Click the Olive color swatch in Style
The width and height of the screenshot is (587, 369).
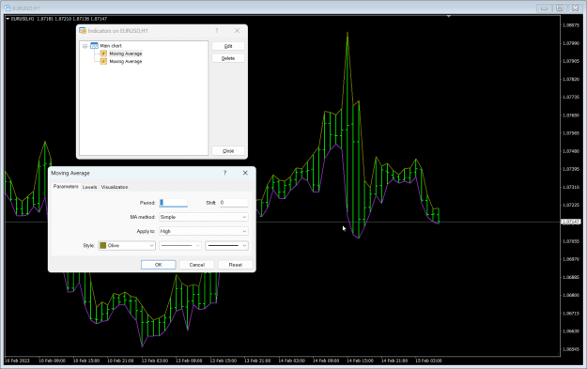[x=103, y=245]
